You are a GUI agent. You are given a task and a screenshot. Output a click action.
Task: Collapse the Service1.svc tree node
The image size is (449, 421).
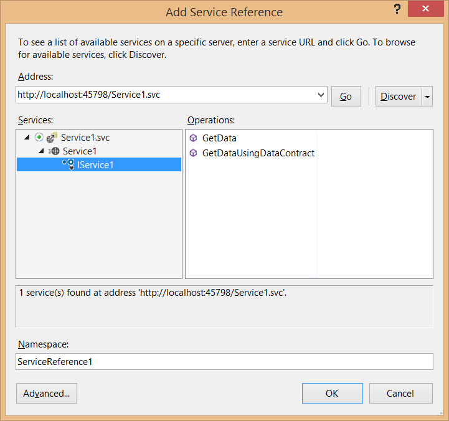click(x=27, y=138)
